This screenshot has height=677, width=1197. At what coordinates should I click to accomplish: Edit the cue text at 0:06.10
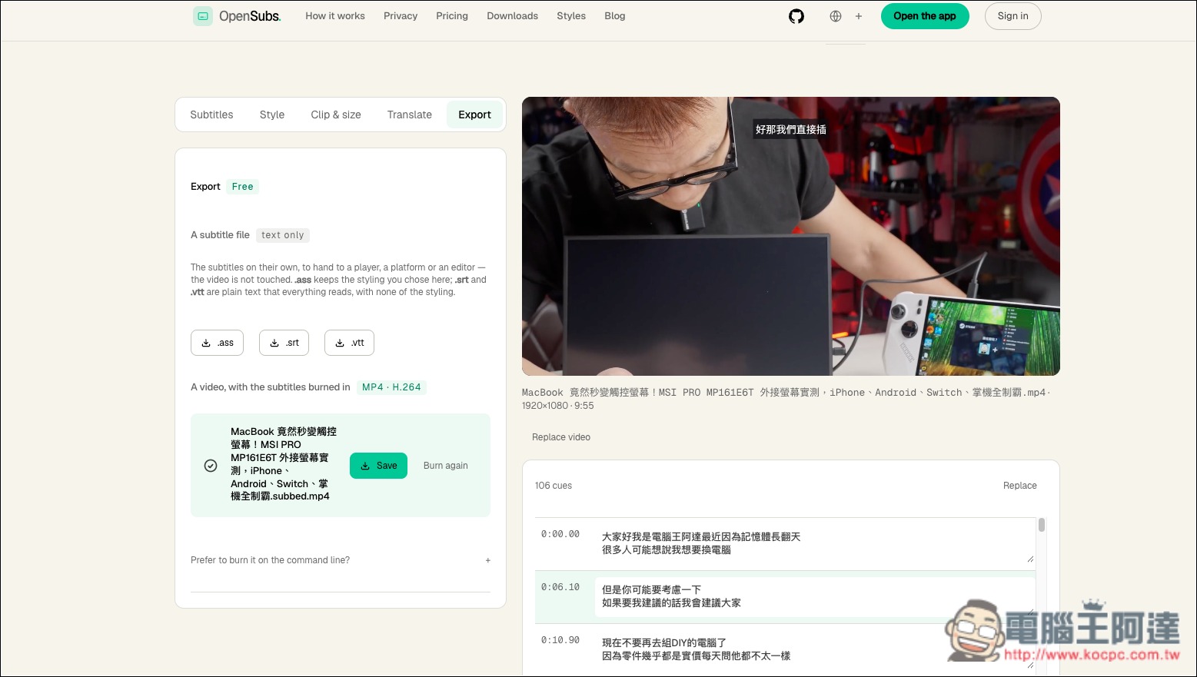815,596
